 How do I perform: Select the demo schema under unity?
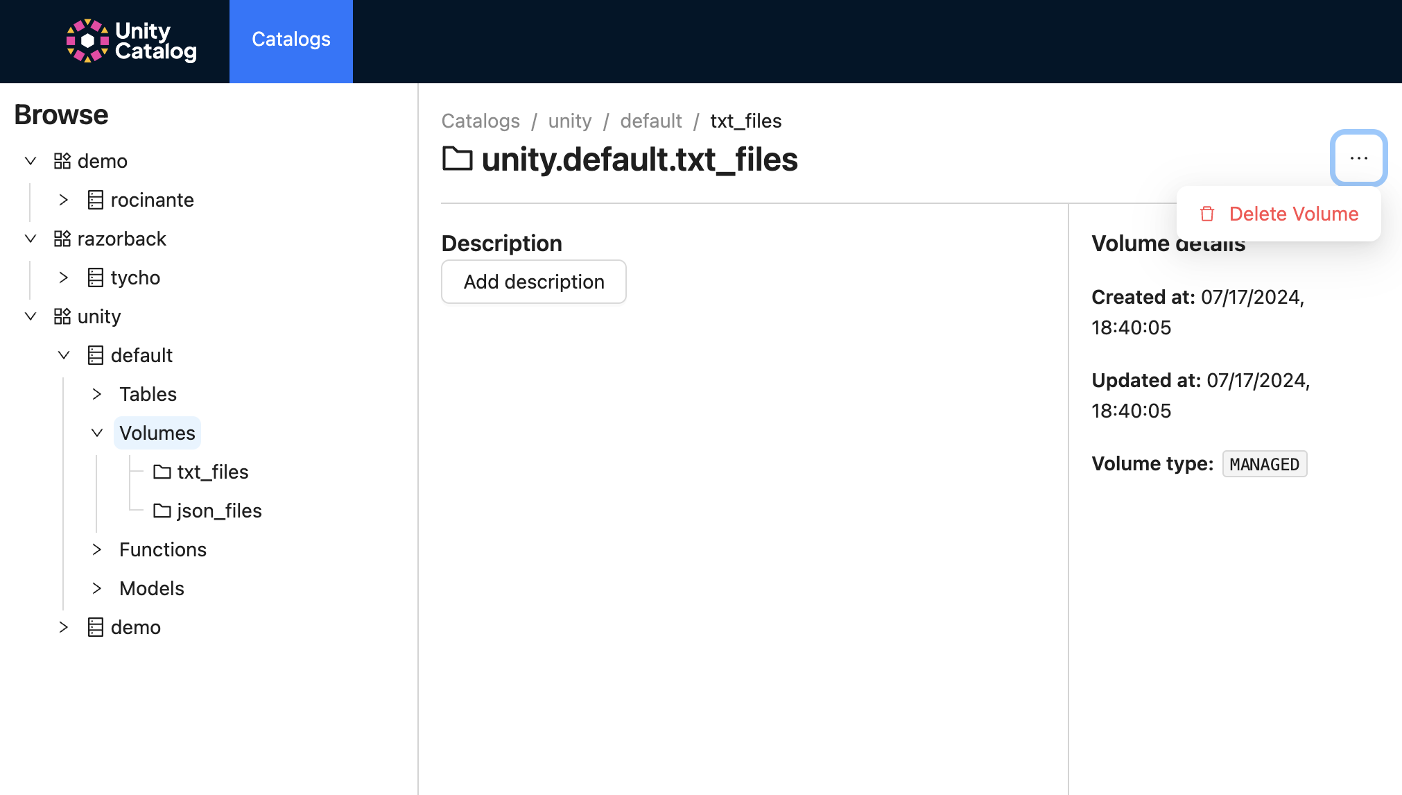point(136,627)
